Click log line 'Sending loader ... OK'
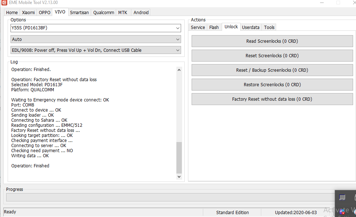Screen dimensions: 356x217 [x=32, y=115]
